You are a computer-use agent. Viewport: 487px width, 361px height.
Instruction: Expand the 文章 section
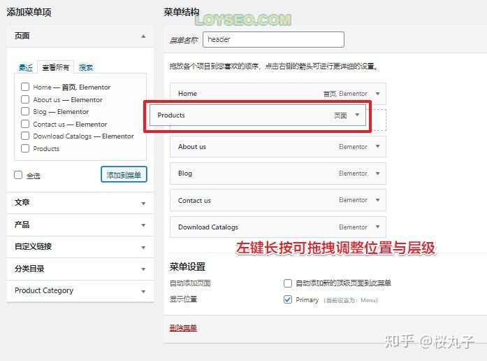click(143, 204)
